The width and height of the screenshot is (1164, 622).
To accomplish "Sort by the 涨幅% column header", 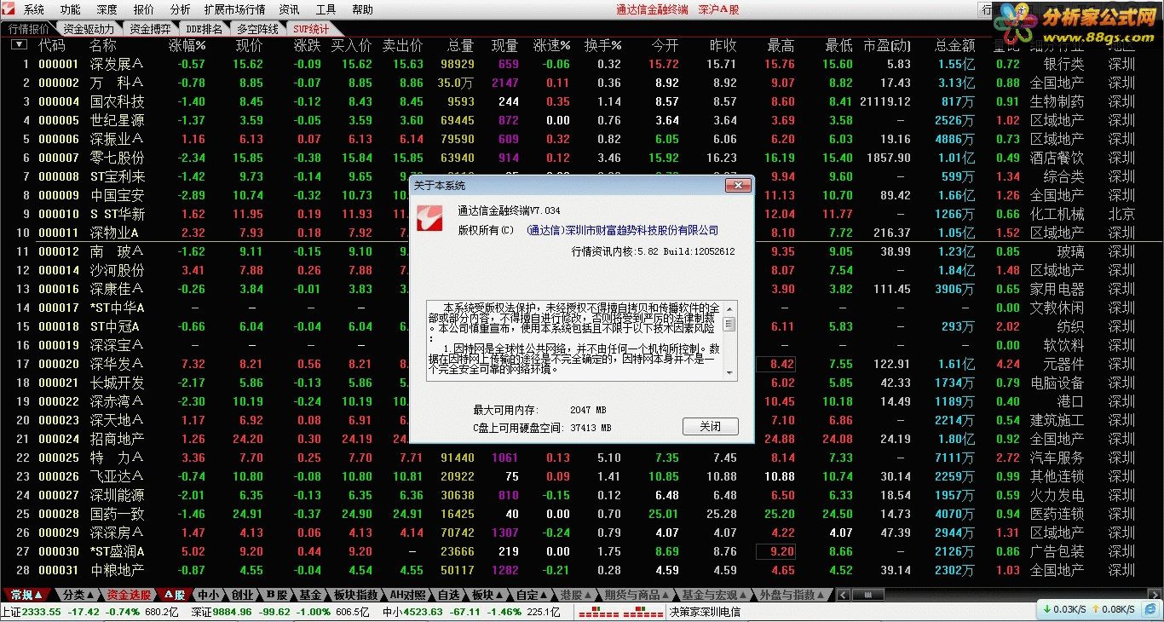I will tap(187, 45).
